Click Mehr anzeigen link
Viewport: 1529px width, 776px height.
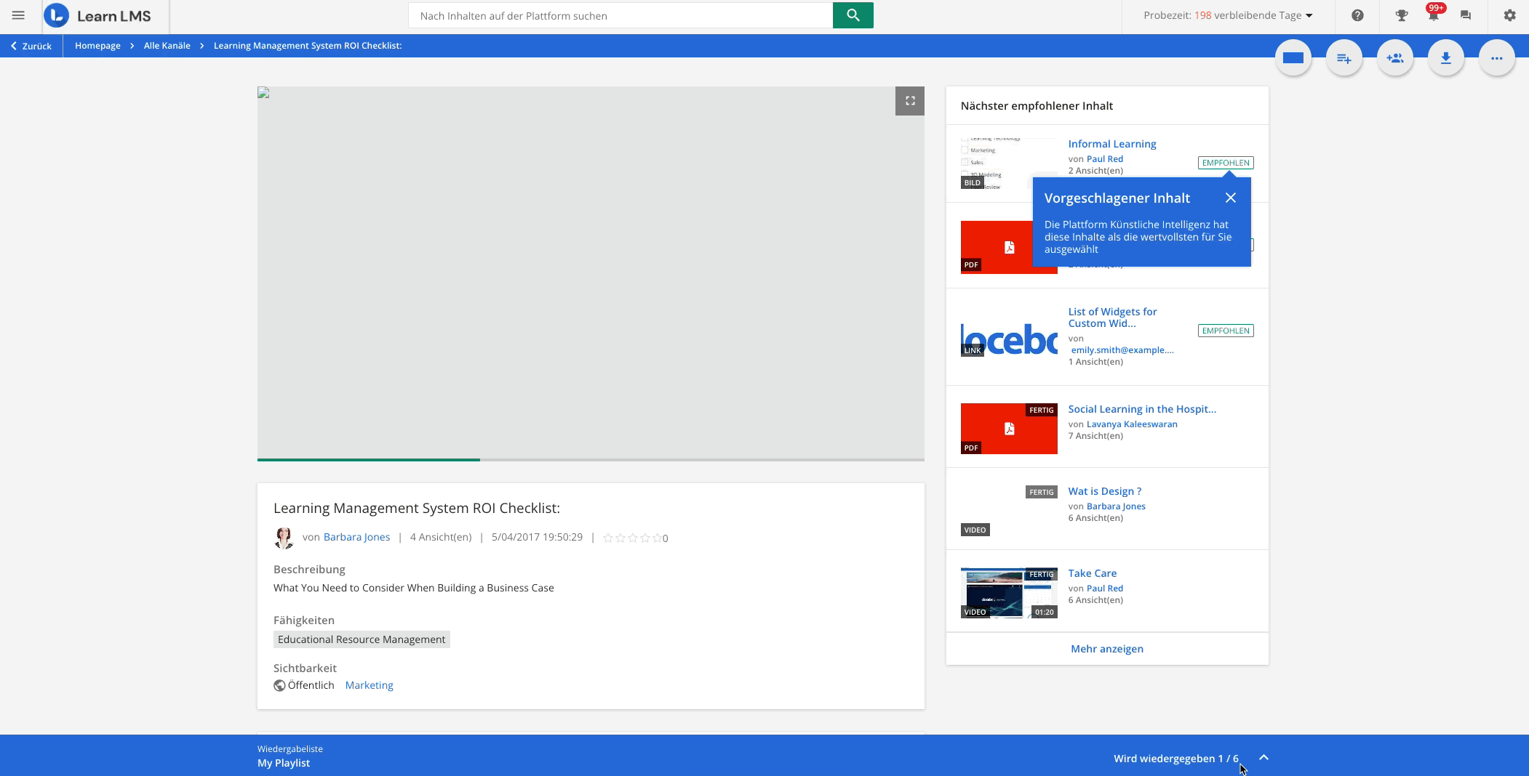pos(1106,649)
